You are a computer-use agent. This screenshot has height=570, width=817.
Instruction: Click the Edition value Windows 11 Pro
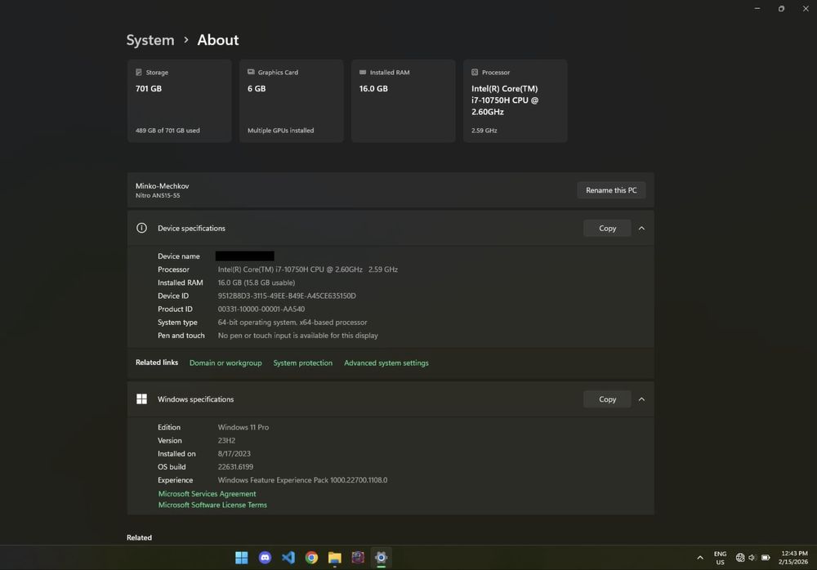coord(243,427)
